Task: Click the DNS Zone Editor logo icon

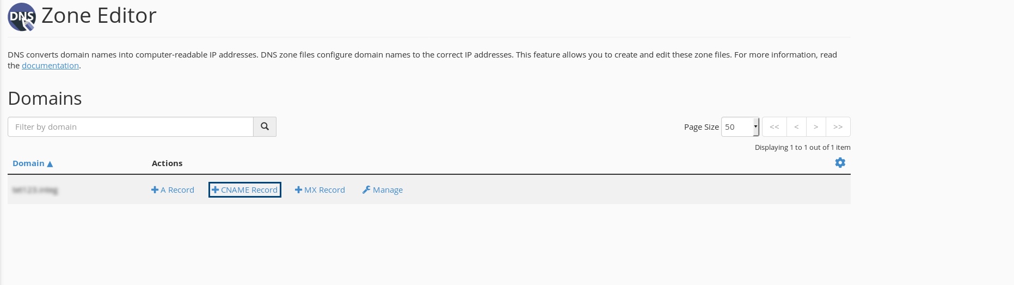Action: click(22, 16)
